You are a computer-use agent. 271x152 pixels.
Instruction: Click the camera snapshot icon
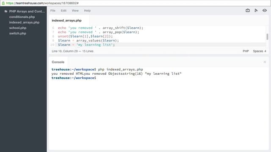tap(247, 11)
